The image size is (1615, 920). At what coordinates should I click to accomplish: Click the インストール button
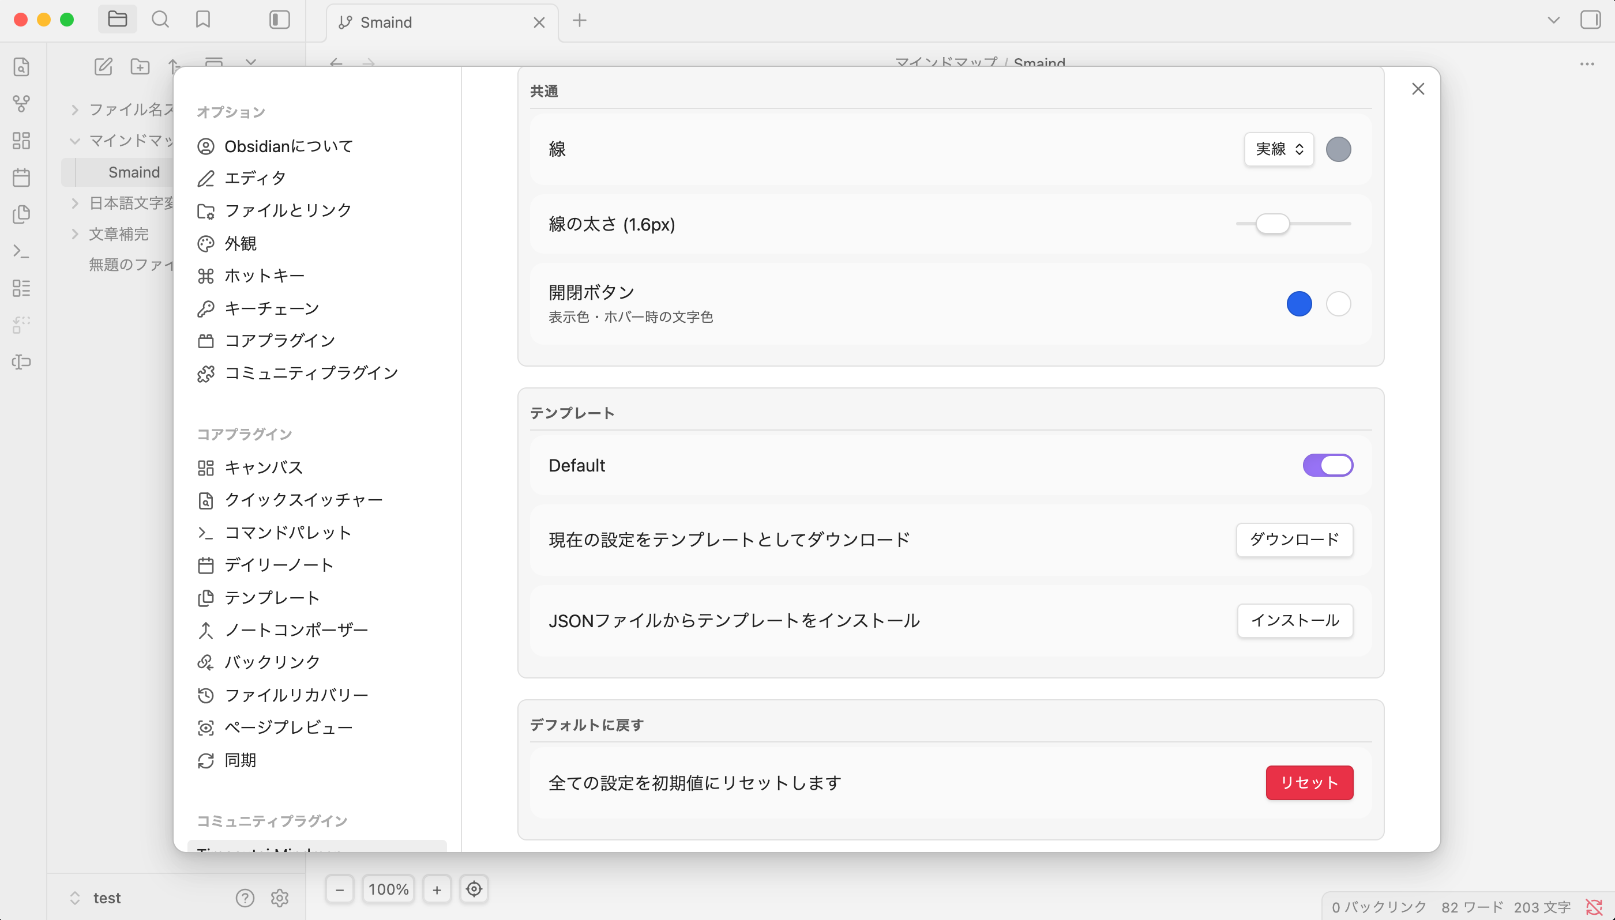click(1294, 620)
